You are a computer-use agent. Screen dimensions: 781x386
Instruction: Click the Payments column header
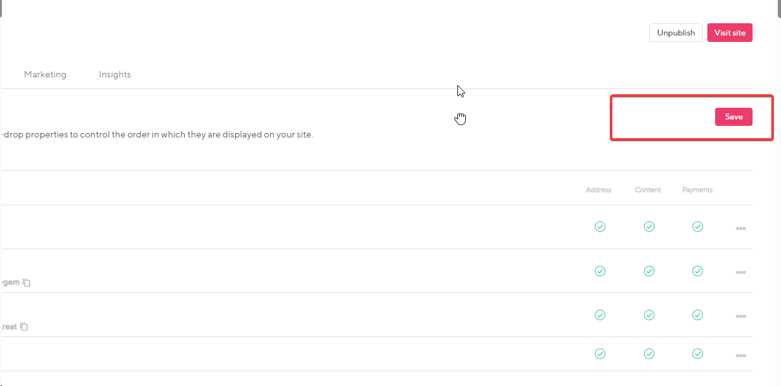[x=698, y=190]
